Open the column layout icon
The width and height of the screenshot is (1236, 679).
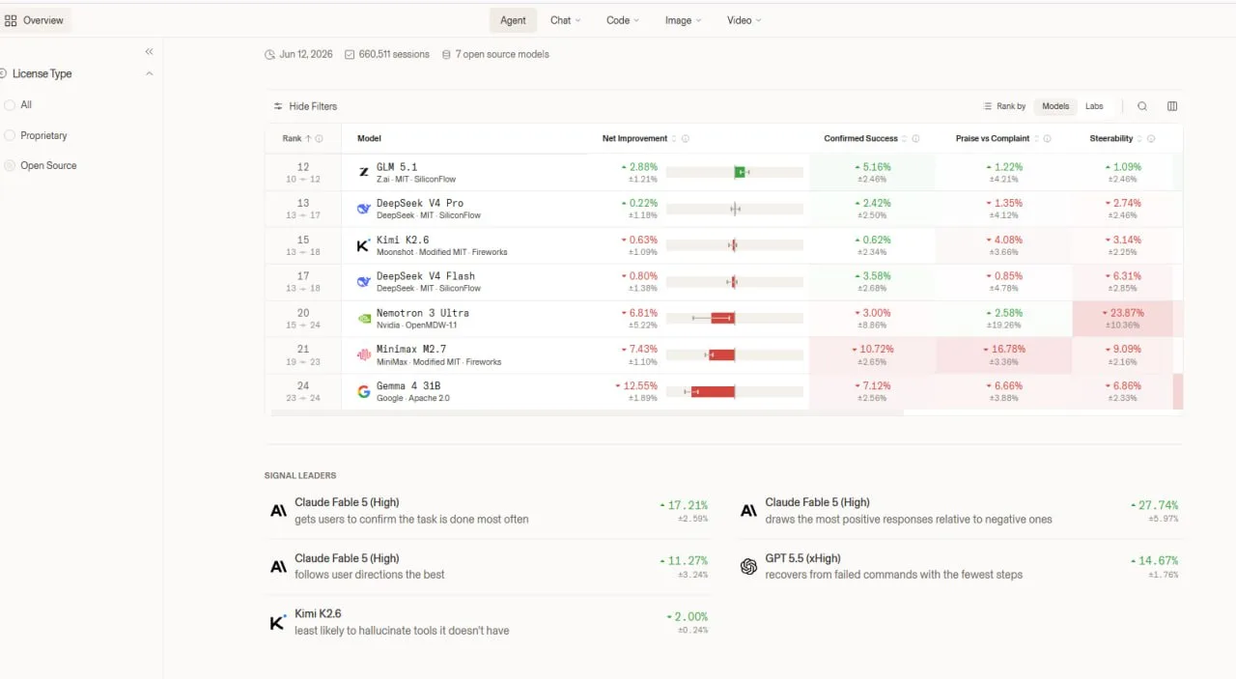pyautogui.click(x=1172, y=106)
